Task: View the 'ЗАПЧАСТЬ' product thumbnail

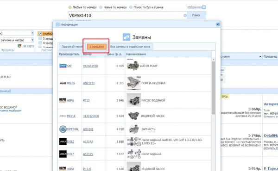Action: (x=134, y=129)
